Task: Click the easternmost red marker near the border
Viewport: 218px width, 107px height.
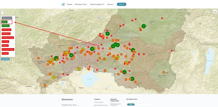Action: tap(172, 51)
